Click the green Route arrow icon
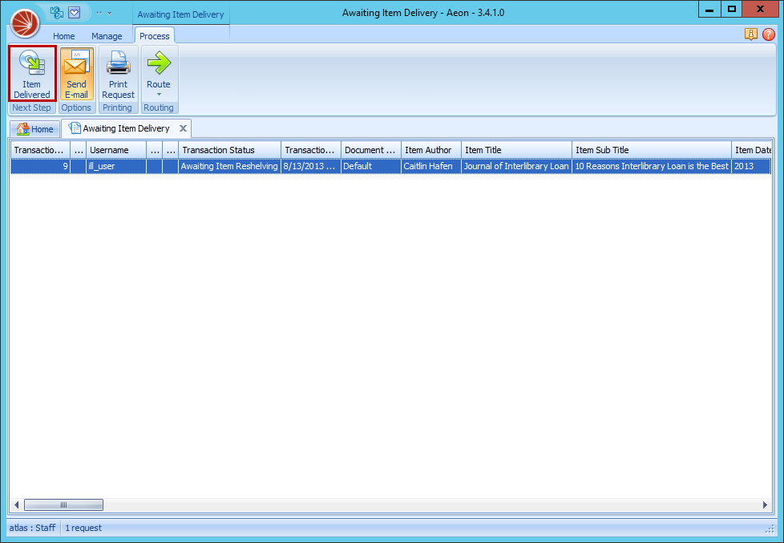 [159, 63]
